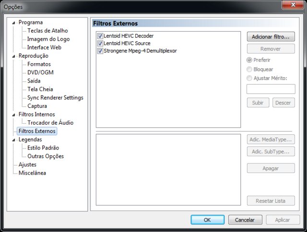Select the Preferir radio option
Screen dimensions: 307x232
(249, 60)
